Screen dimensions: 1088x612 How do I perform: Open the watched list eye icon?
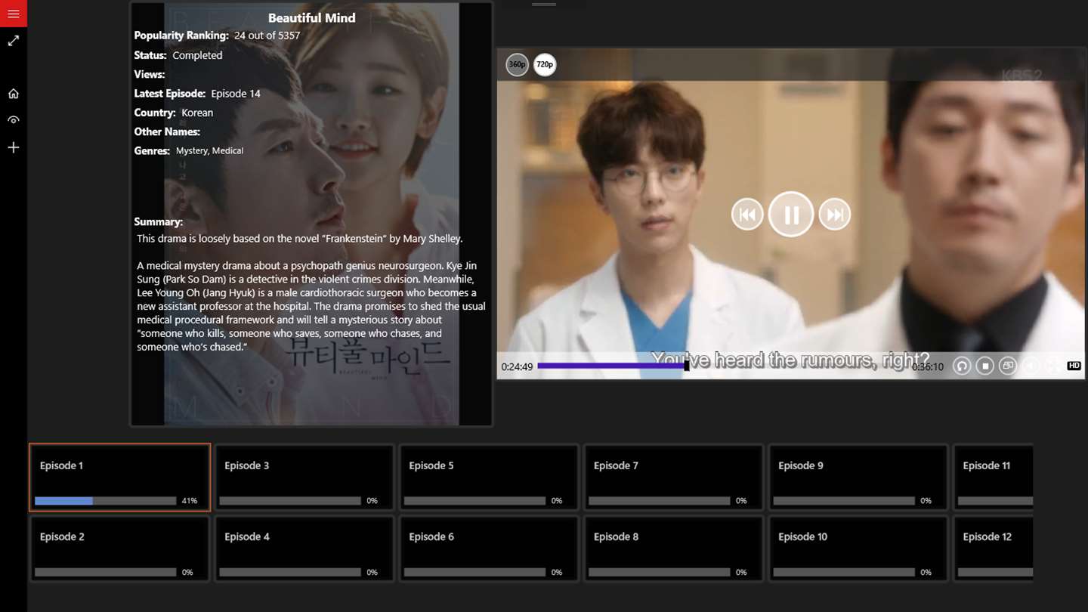click(14, 120)
